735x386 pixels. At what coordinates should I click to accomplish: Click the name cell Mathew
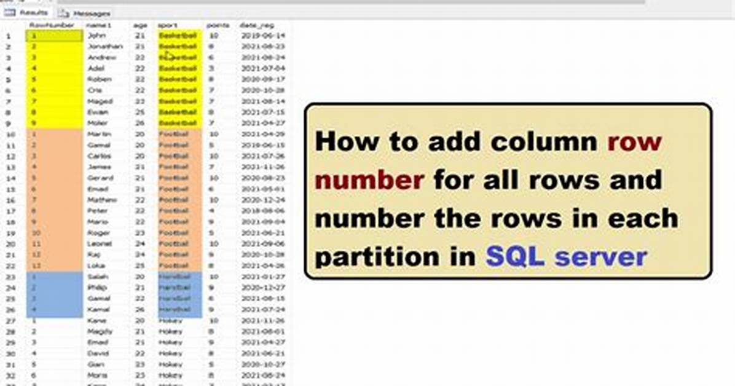point(102,200)
